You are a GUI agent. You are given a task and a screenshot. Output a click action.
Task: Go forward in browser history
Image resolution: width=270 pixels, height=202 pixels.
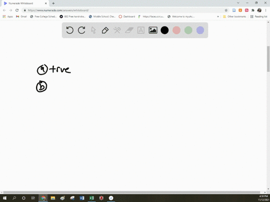11,10
